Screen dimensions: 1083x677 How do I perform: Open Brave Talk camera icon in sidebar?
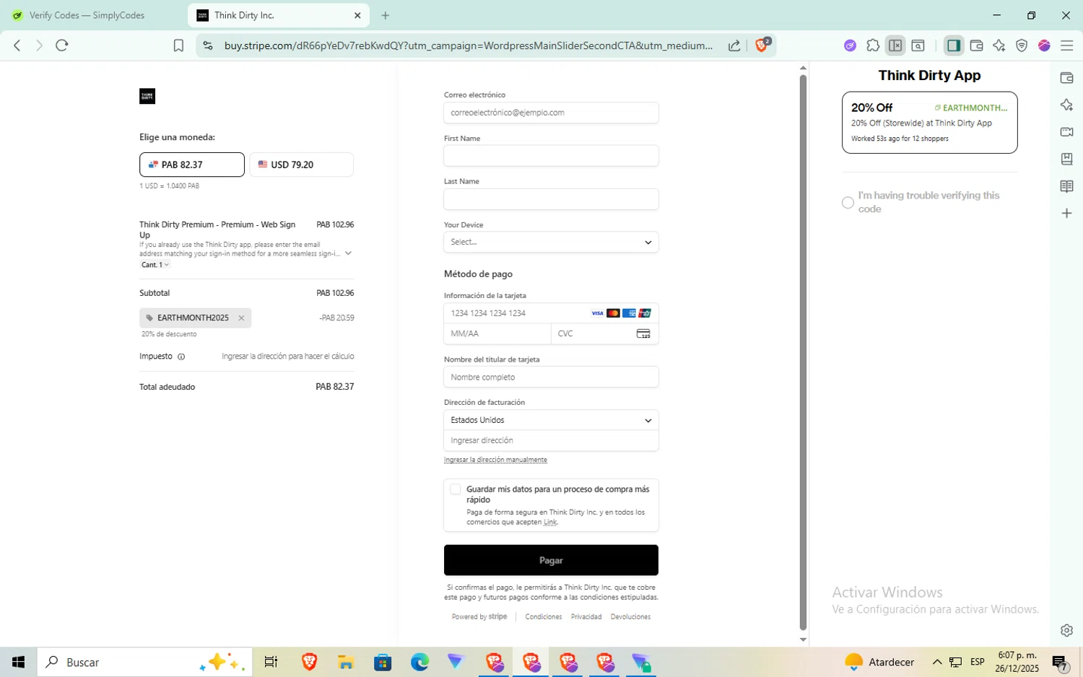pos(1066,132)
